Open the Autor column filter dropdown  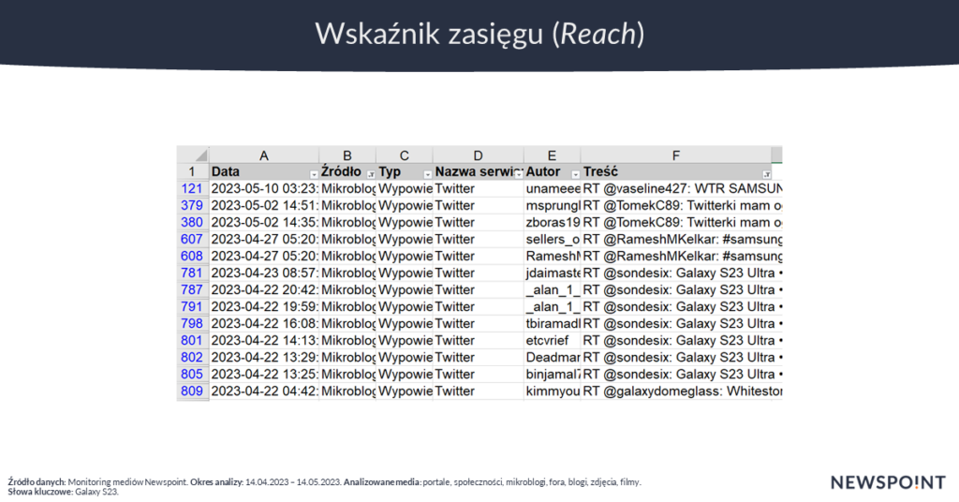(x=576, y=174)
